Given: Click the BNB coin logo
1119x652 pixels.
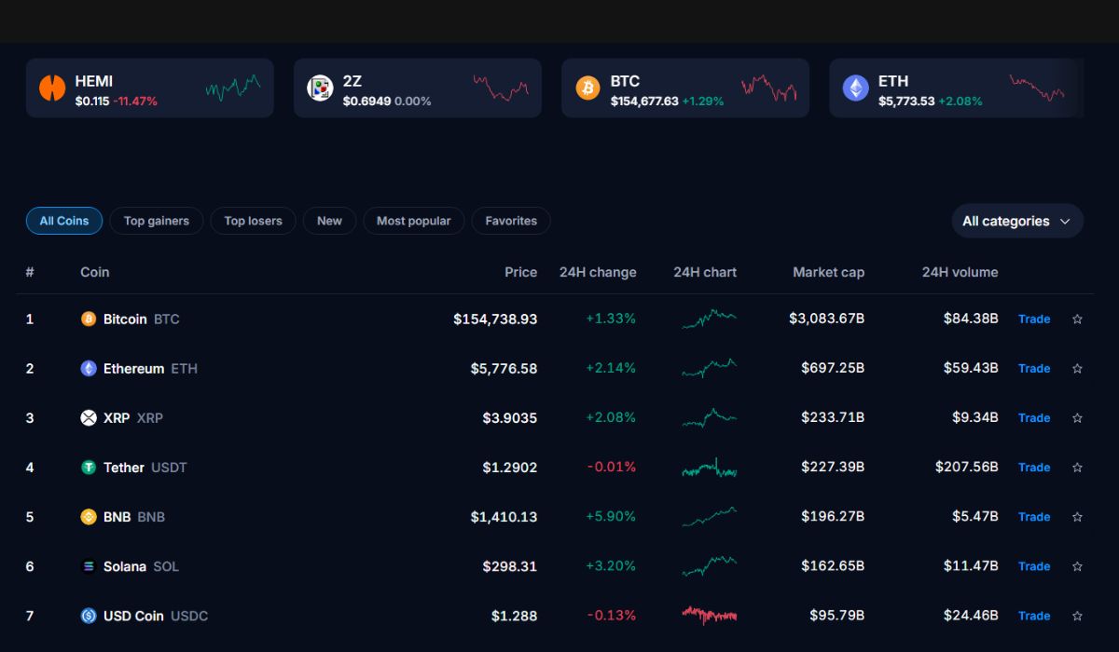Looking at the screenshot, I should click(x=89, y=516).
